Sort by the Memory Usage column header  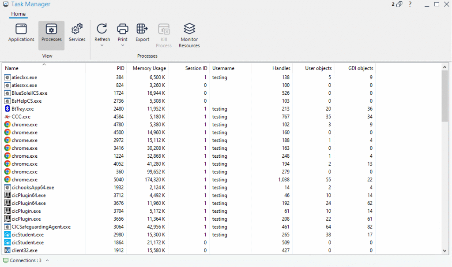pyautogui.click(x=147, y=68)
